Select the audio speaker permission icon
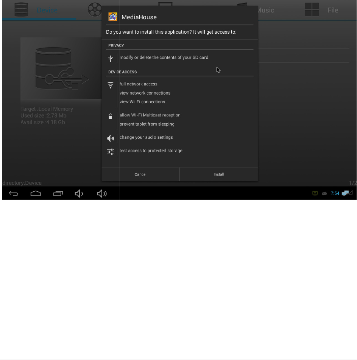This screenshot has height=360, width=357. point(111,138)
